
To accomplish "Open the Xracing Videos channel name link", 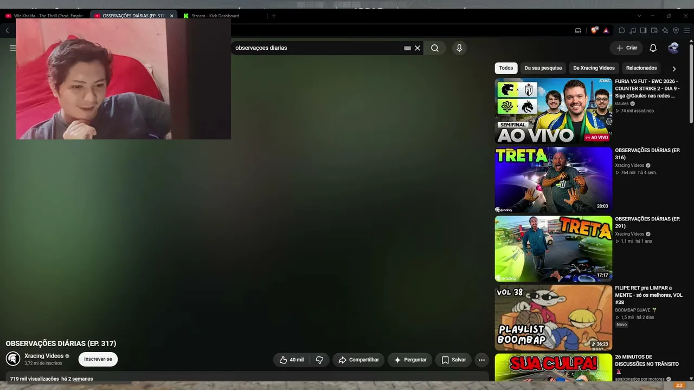I will coord(44,356).
